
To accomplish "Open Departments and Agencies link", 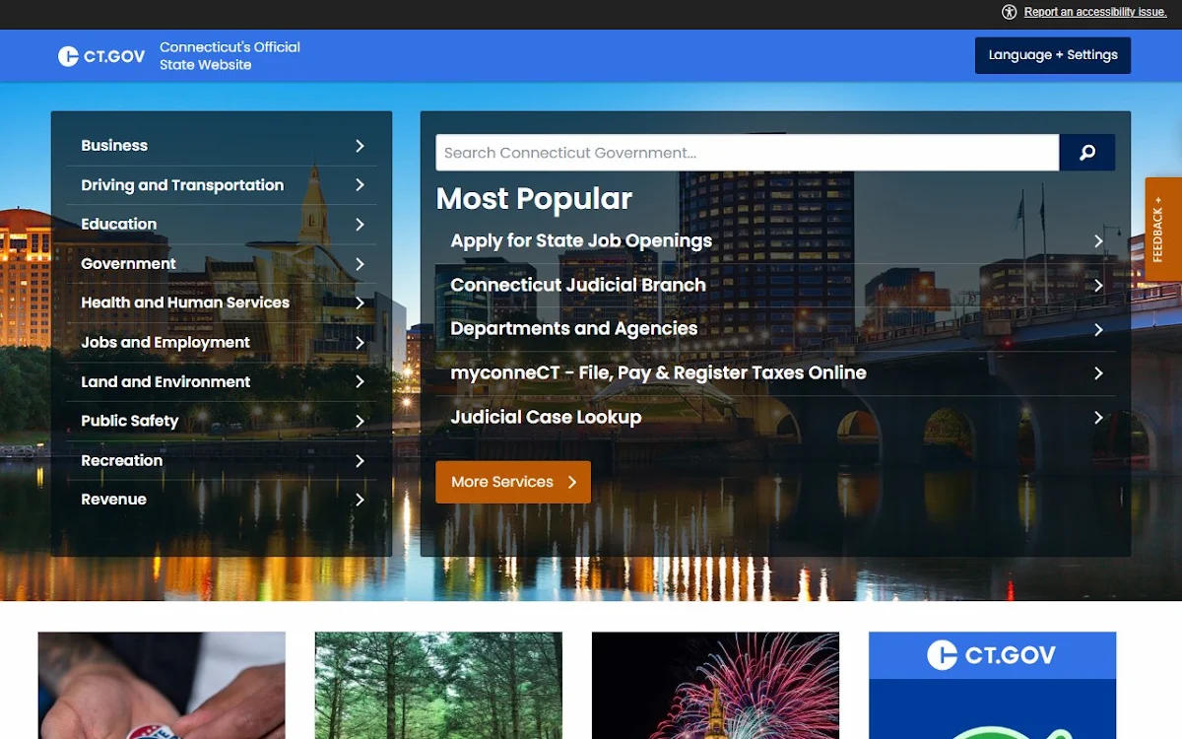I will pyautogui.click(x=776, y=329).
